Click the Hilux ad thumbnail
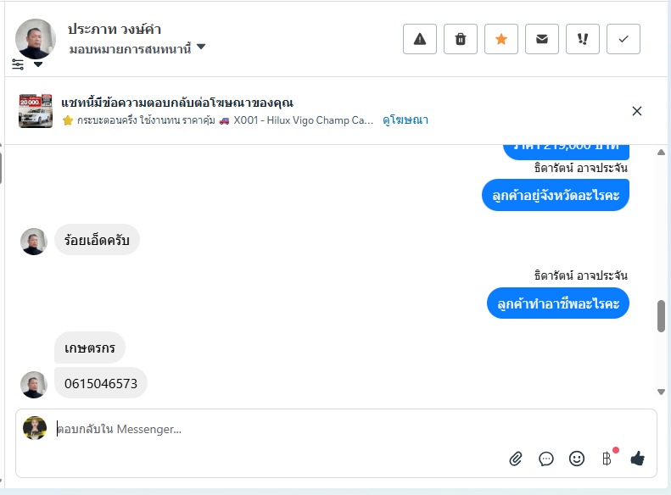This screenshot has height=495, width=671. click(36, 111)
